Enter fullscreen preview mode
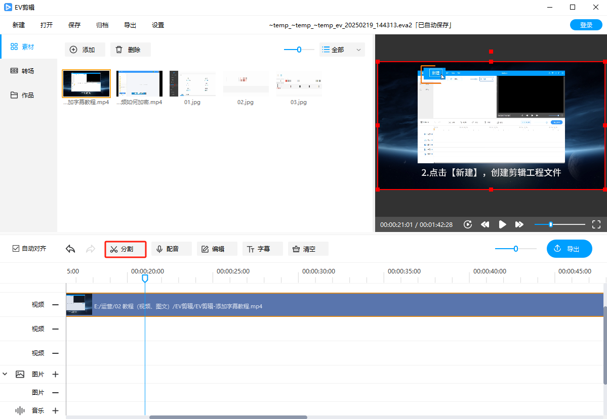 click(x=596, y=224)
